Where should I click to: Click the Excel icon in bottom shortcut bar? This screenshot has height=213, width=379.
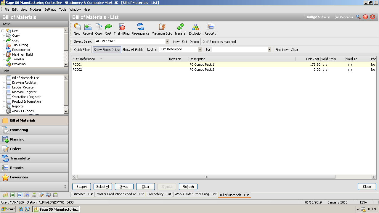tap(13, 195)
